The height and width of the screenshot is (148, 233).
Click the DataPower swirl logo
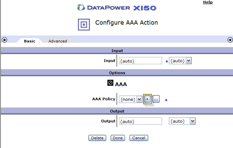pyautogui.click(x=81, y=7)
